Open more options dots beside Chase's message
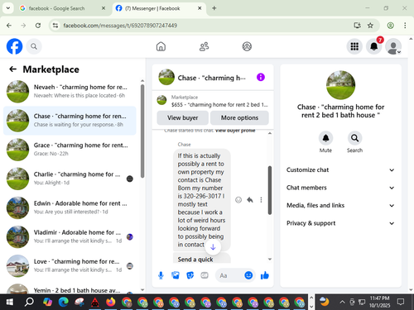Image resolution: width=414 pixels, height=310 pixels. pos(261,200)
